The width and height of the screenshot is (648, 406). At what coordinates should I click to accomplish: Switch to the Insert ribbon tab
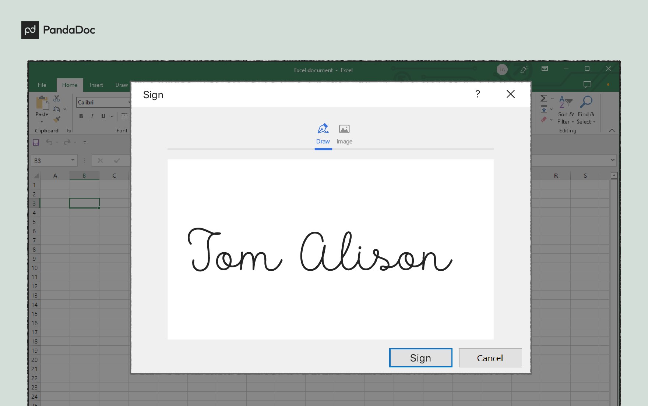point(96,85)
